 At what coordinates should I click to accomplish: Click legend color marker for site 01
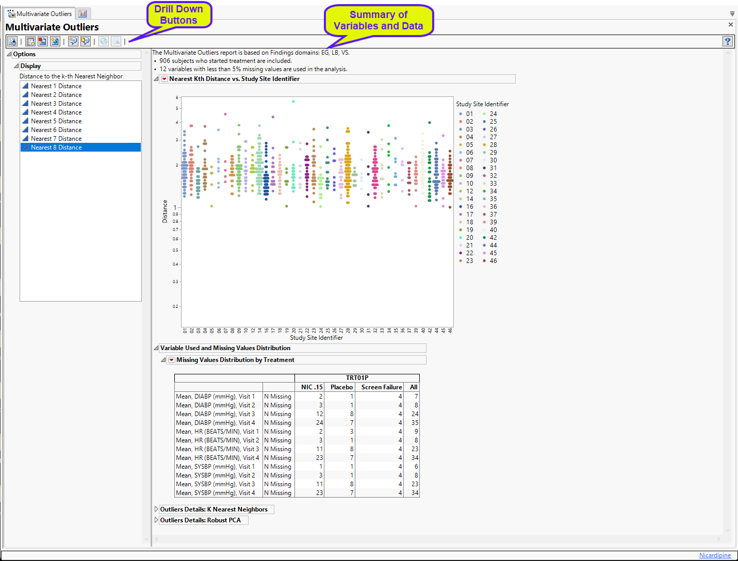click(461, 114)
